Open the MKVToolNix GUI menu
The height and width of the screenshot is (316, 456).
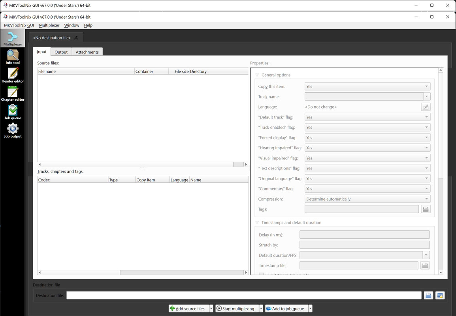click(19, 25)
